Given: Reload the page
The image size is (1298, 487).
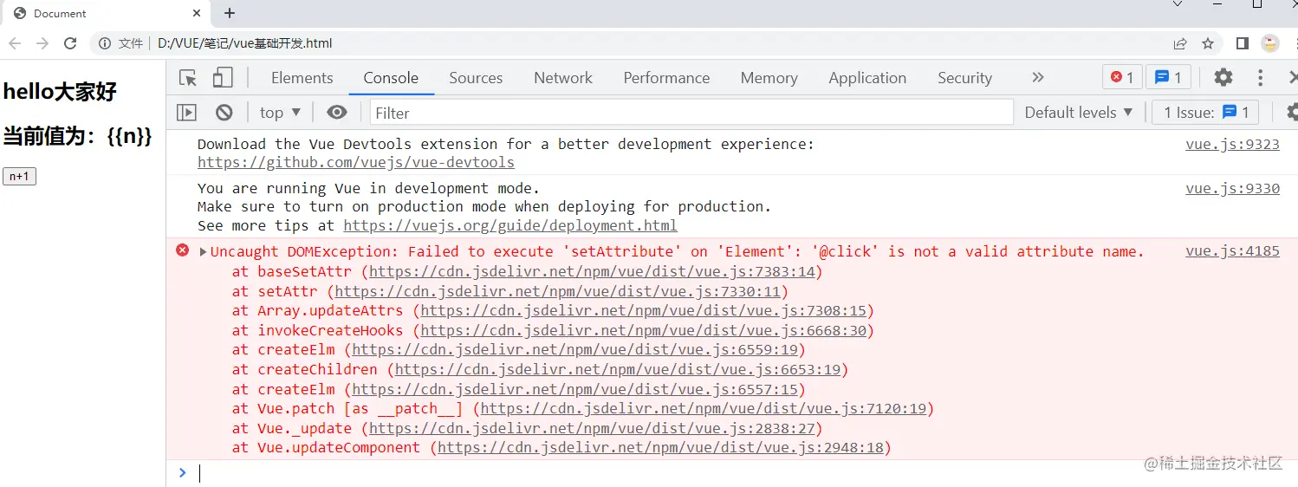Looking at the screenshot, I should point(71,43).
